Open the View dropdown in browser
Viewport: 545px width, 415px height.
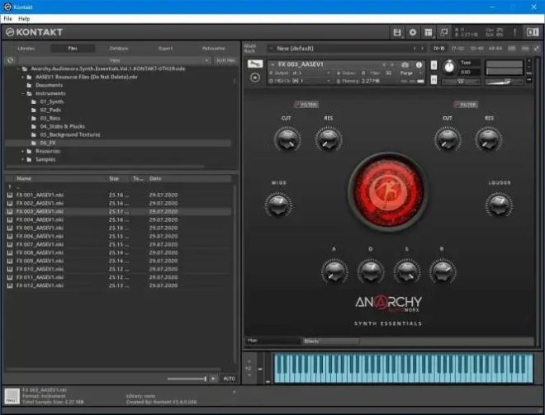(115, 60)
